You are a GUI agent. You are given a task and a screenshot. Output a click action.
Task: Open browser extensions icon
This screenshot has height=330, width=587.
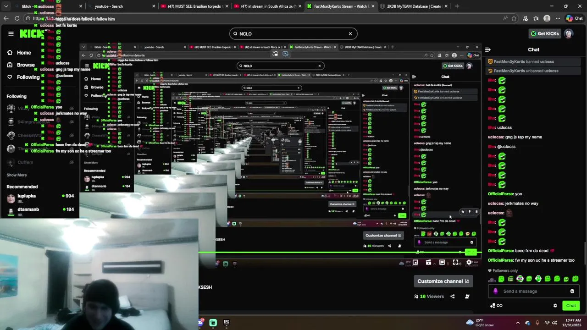526,18
